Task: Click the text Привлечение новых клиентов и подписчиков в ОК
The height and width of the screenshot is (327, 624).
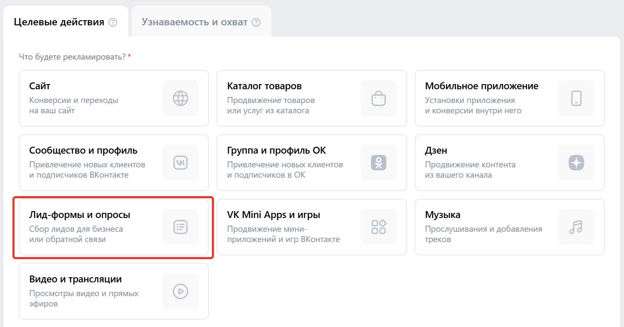Action: pos(285,170)
